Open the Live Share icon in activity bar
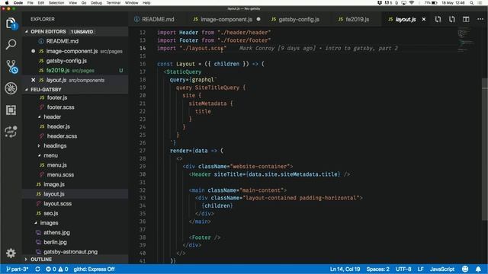The height and width of the screenshot is (274, 488). (x=11, y=132)
